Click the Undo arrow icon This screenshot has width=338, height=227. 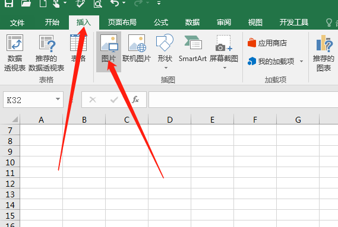pos(115,3)
